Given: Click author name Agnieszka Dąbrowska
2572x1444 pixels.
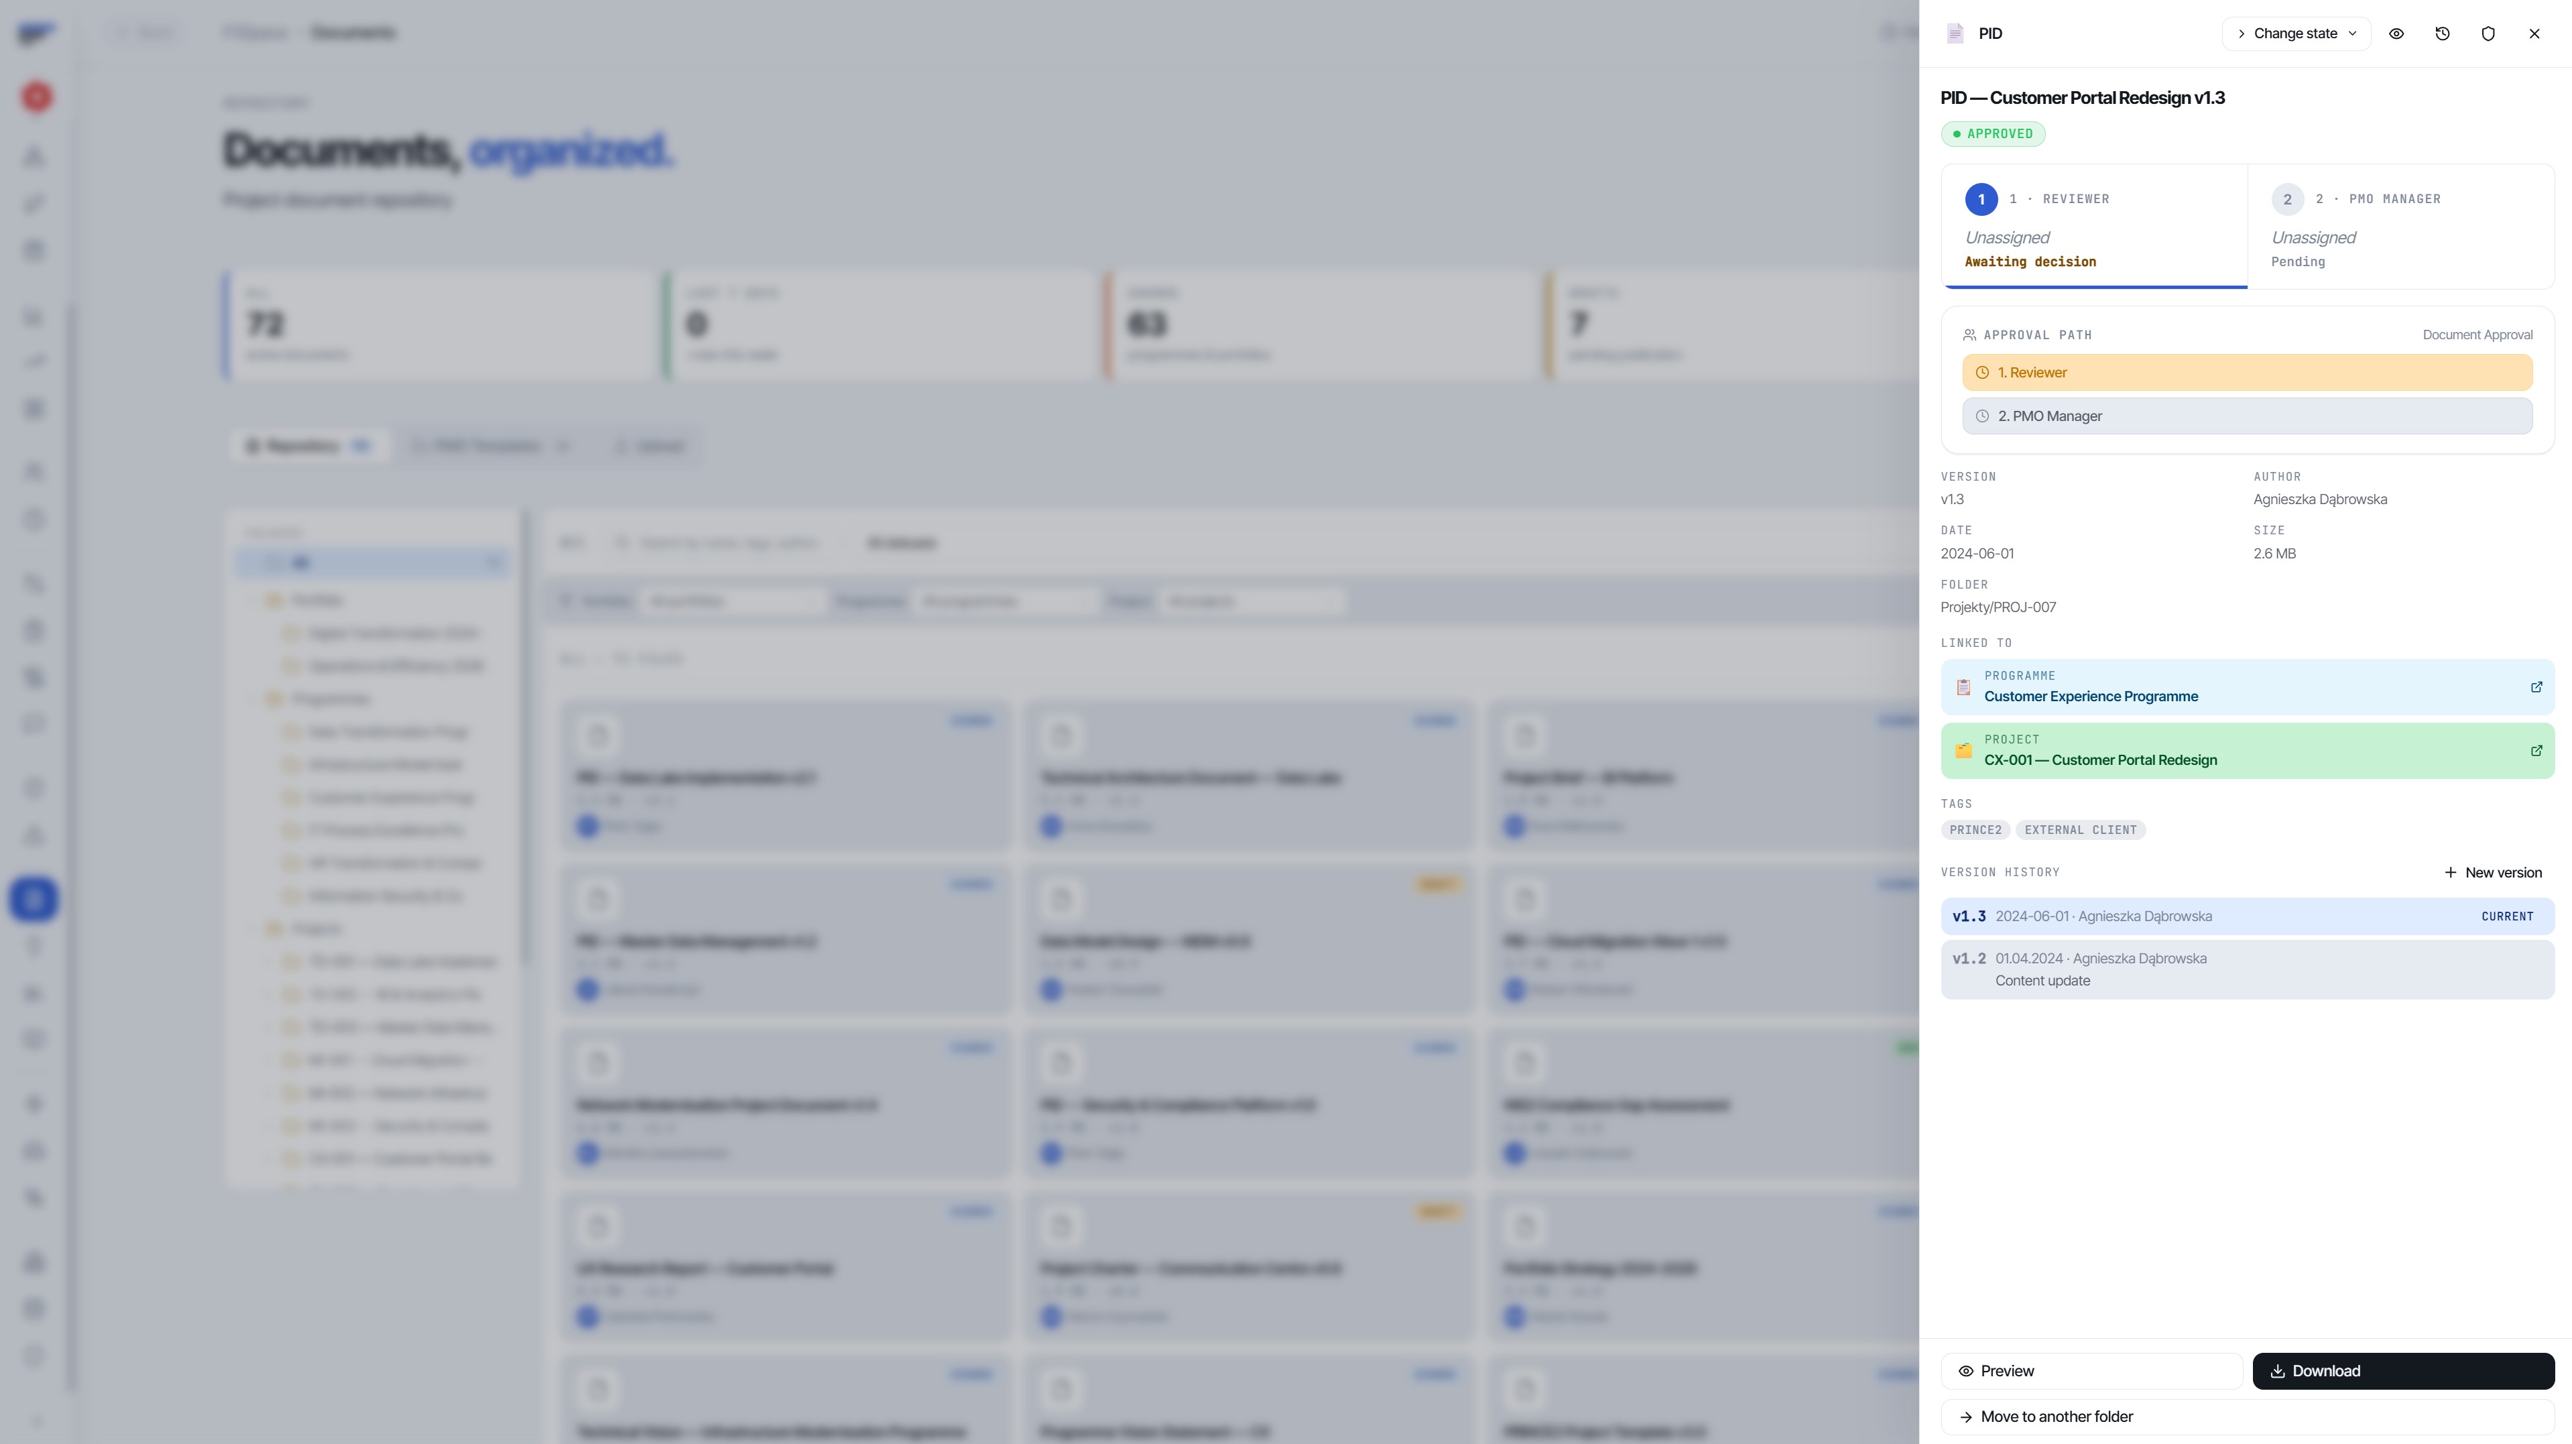Looking at the screenshot, I should pos(2319,499).
